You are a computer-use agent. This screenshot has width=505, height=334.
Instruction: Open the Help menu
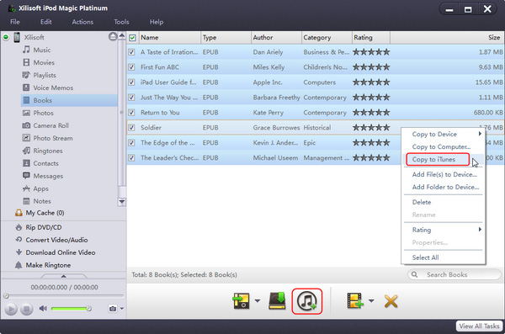point(157,22)
